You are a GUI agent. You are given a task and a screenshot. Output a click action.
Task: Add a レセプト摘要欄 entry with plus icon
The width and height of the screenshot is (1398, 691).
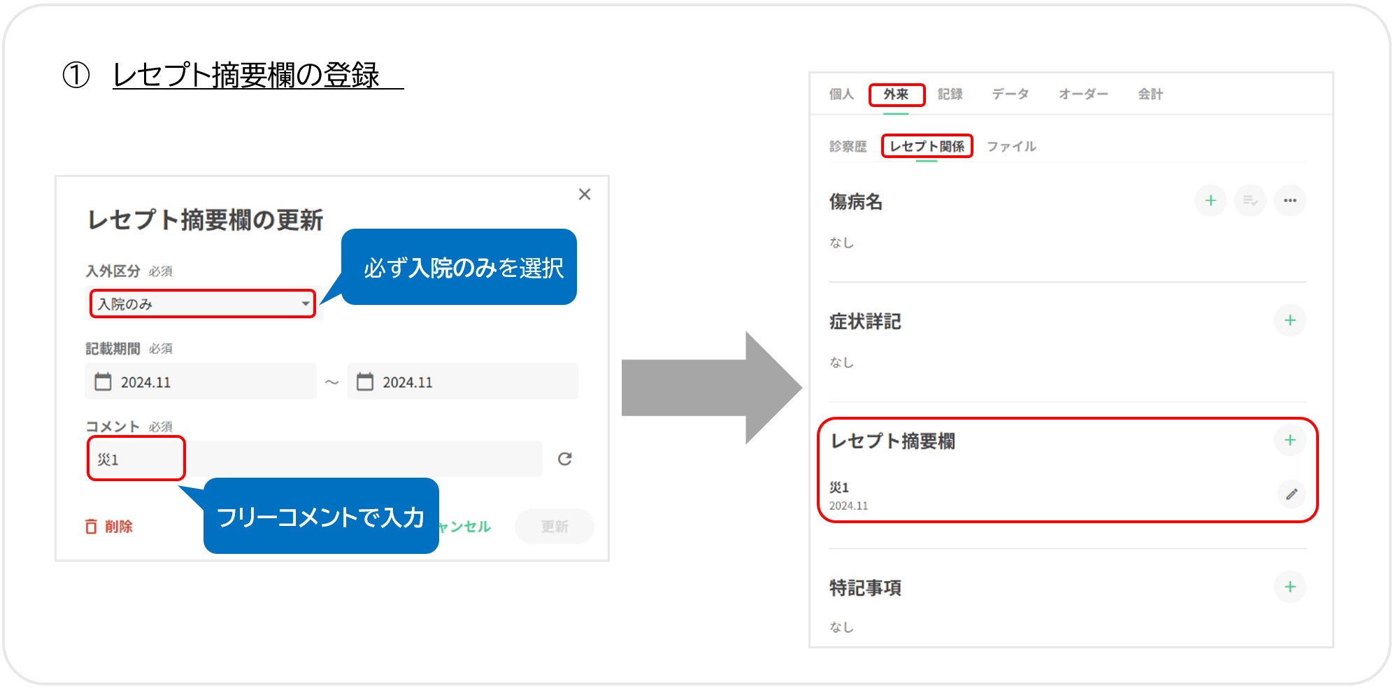click(x=1290, y=440)
